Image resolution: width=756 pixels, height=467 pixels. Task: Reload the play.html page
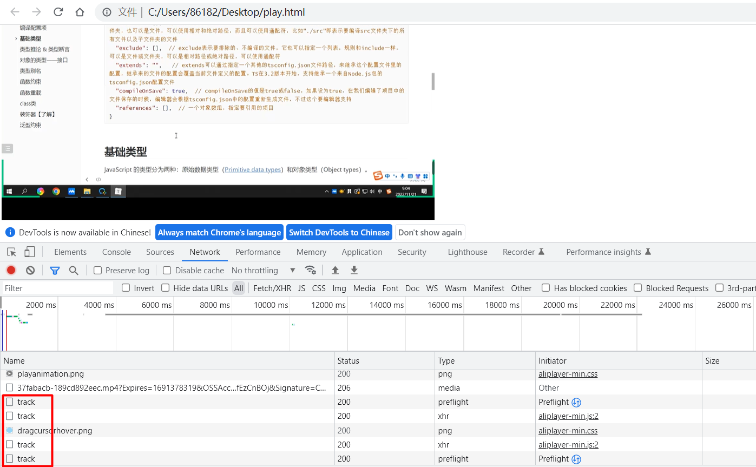(x=58, y=12)
